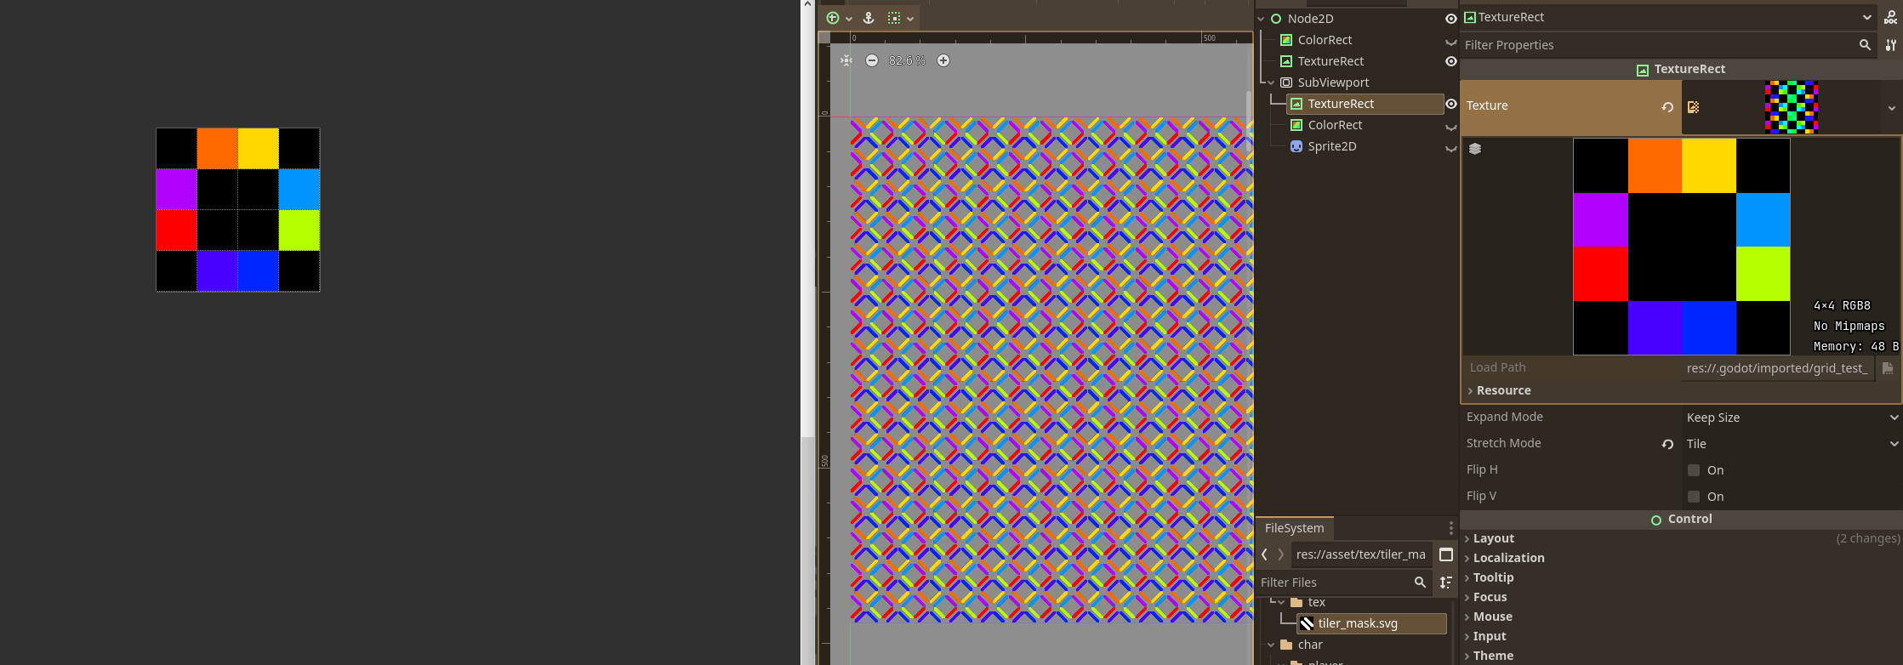Expand the Localization section
Viewport: 1903px width, 665px height.
[1508, 558]
